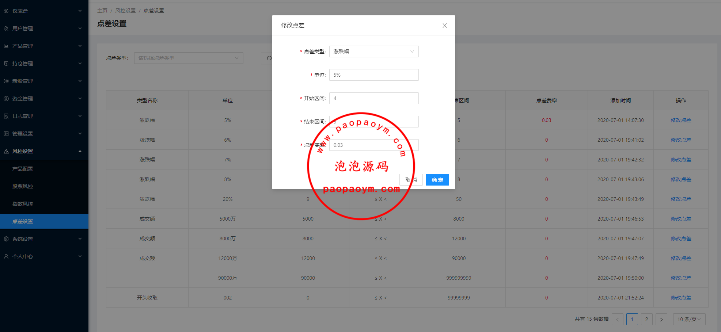
Task: Click the 资金管理 coin icon
Action: (x=6, y=99)
